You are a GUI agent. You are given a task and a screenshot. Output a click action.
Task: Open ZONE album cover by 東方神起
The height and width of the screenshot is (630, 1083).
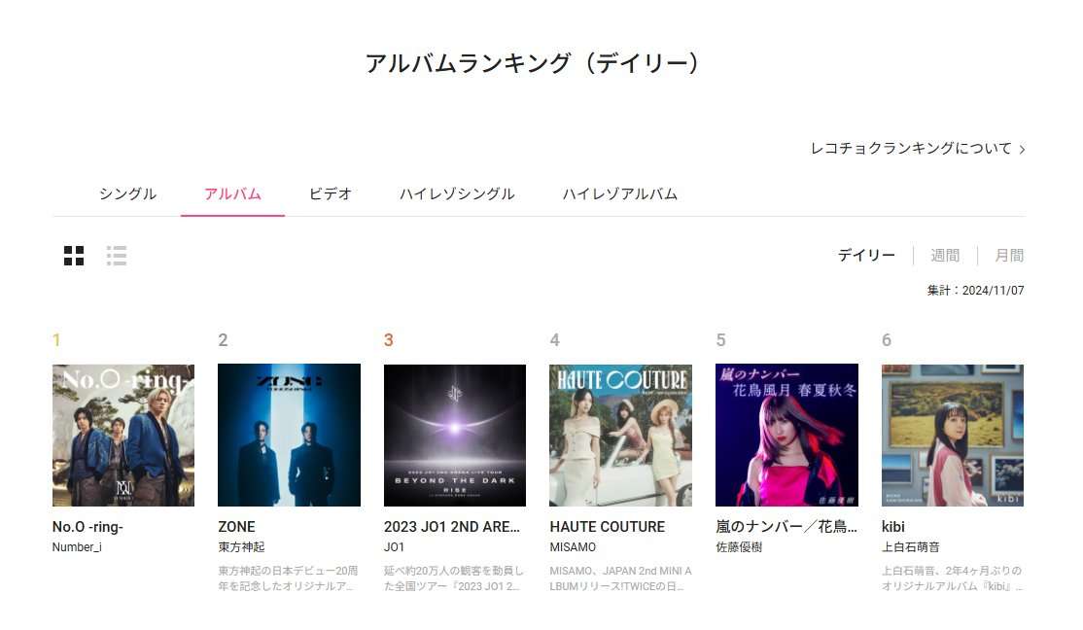point(290,436)
